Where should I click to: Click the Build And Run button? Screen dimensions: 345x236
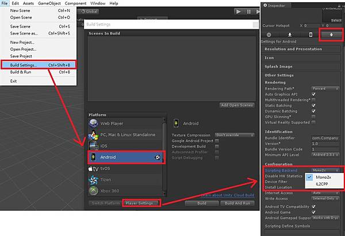coord(237,203)
